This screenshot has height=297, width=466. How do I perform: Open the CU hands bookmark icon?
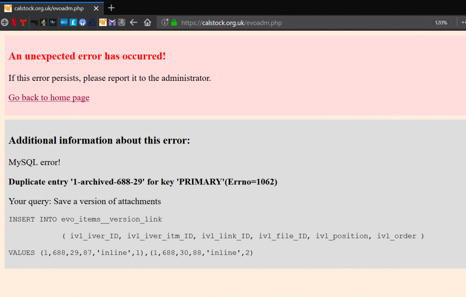click(83, 22)
